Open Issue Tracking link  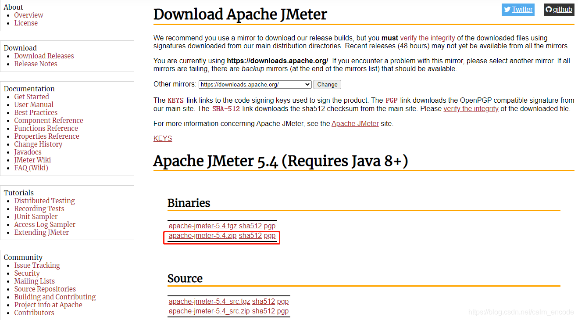coord(37,266)
